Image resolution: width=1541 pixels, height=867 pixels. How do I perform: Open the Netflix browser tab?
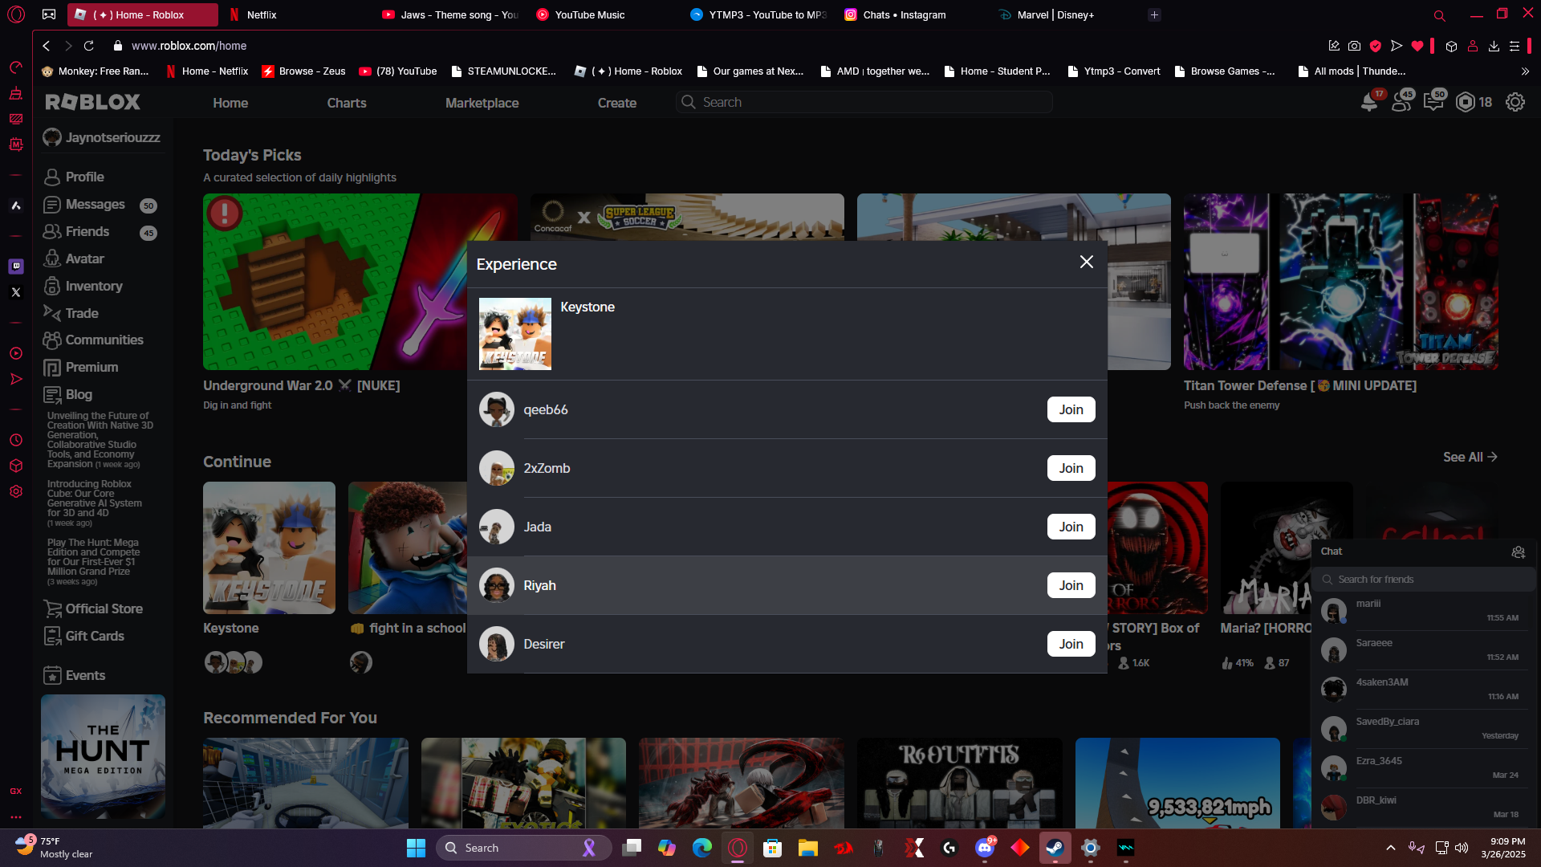[262, 14]
